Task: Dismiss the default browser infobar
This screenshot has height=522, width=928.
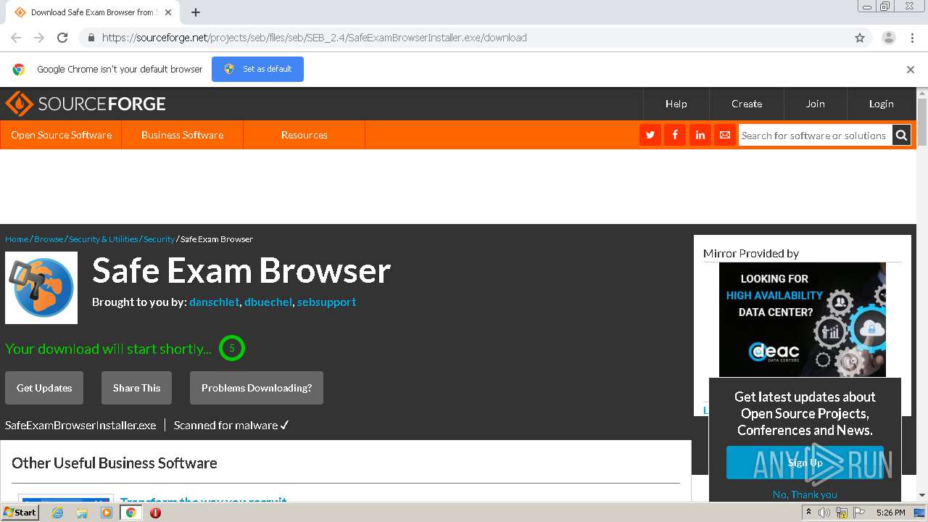Action: (x=911, y=70)
